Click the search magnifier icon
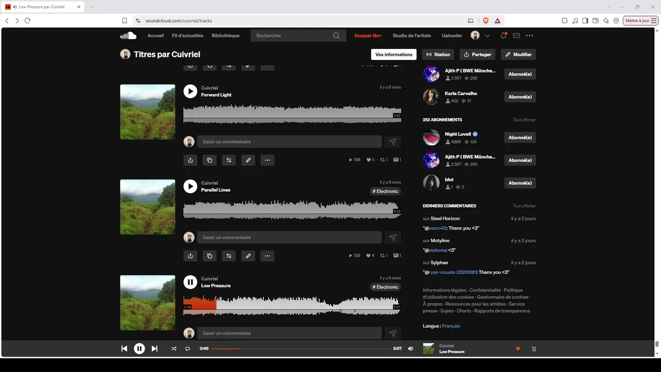Viewport: 661px width, 372px height. [x=337, y=36]
